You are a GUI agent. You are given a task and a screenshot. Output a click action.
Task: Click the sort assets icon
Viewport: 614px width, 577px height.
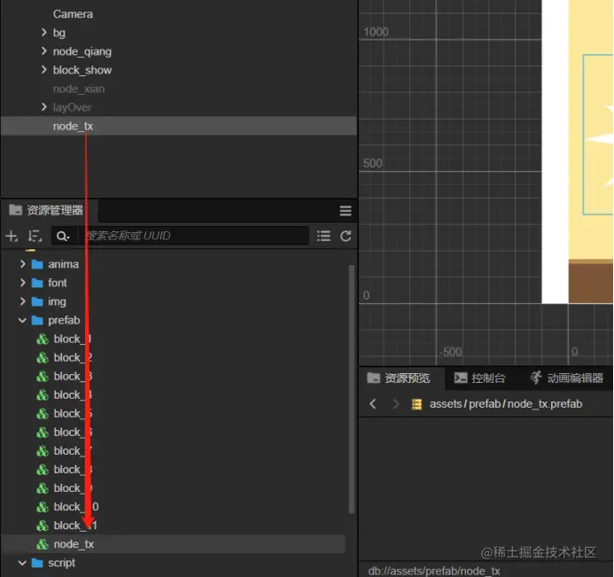pos(35,236)
